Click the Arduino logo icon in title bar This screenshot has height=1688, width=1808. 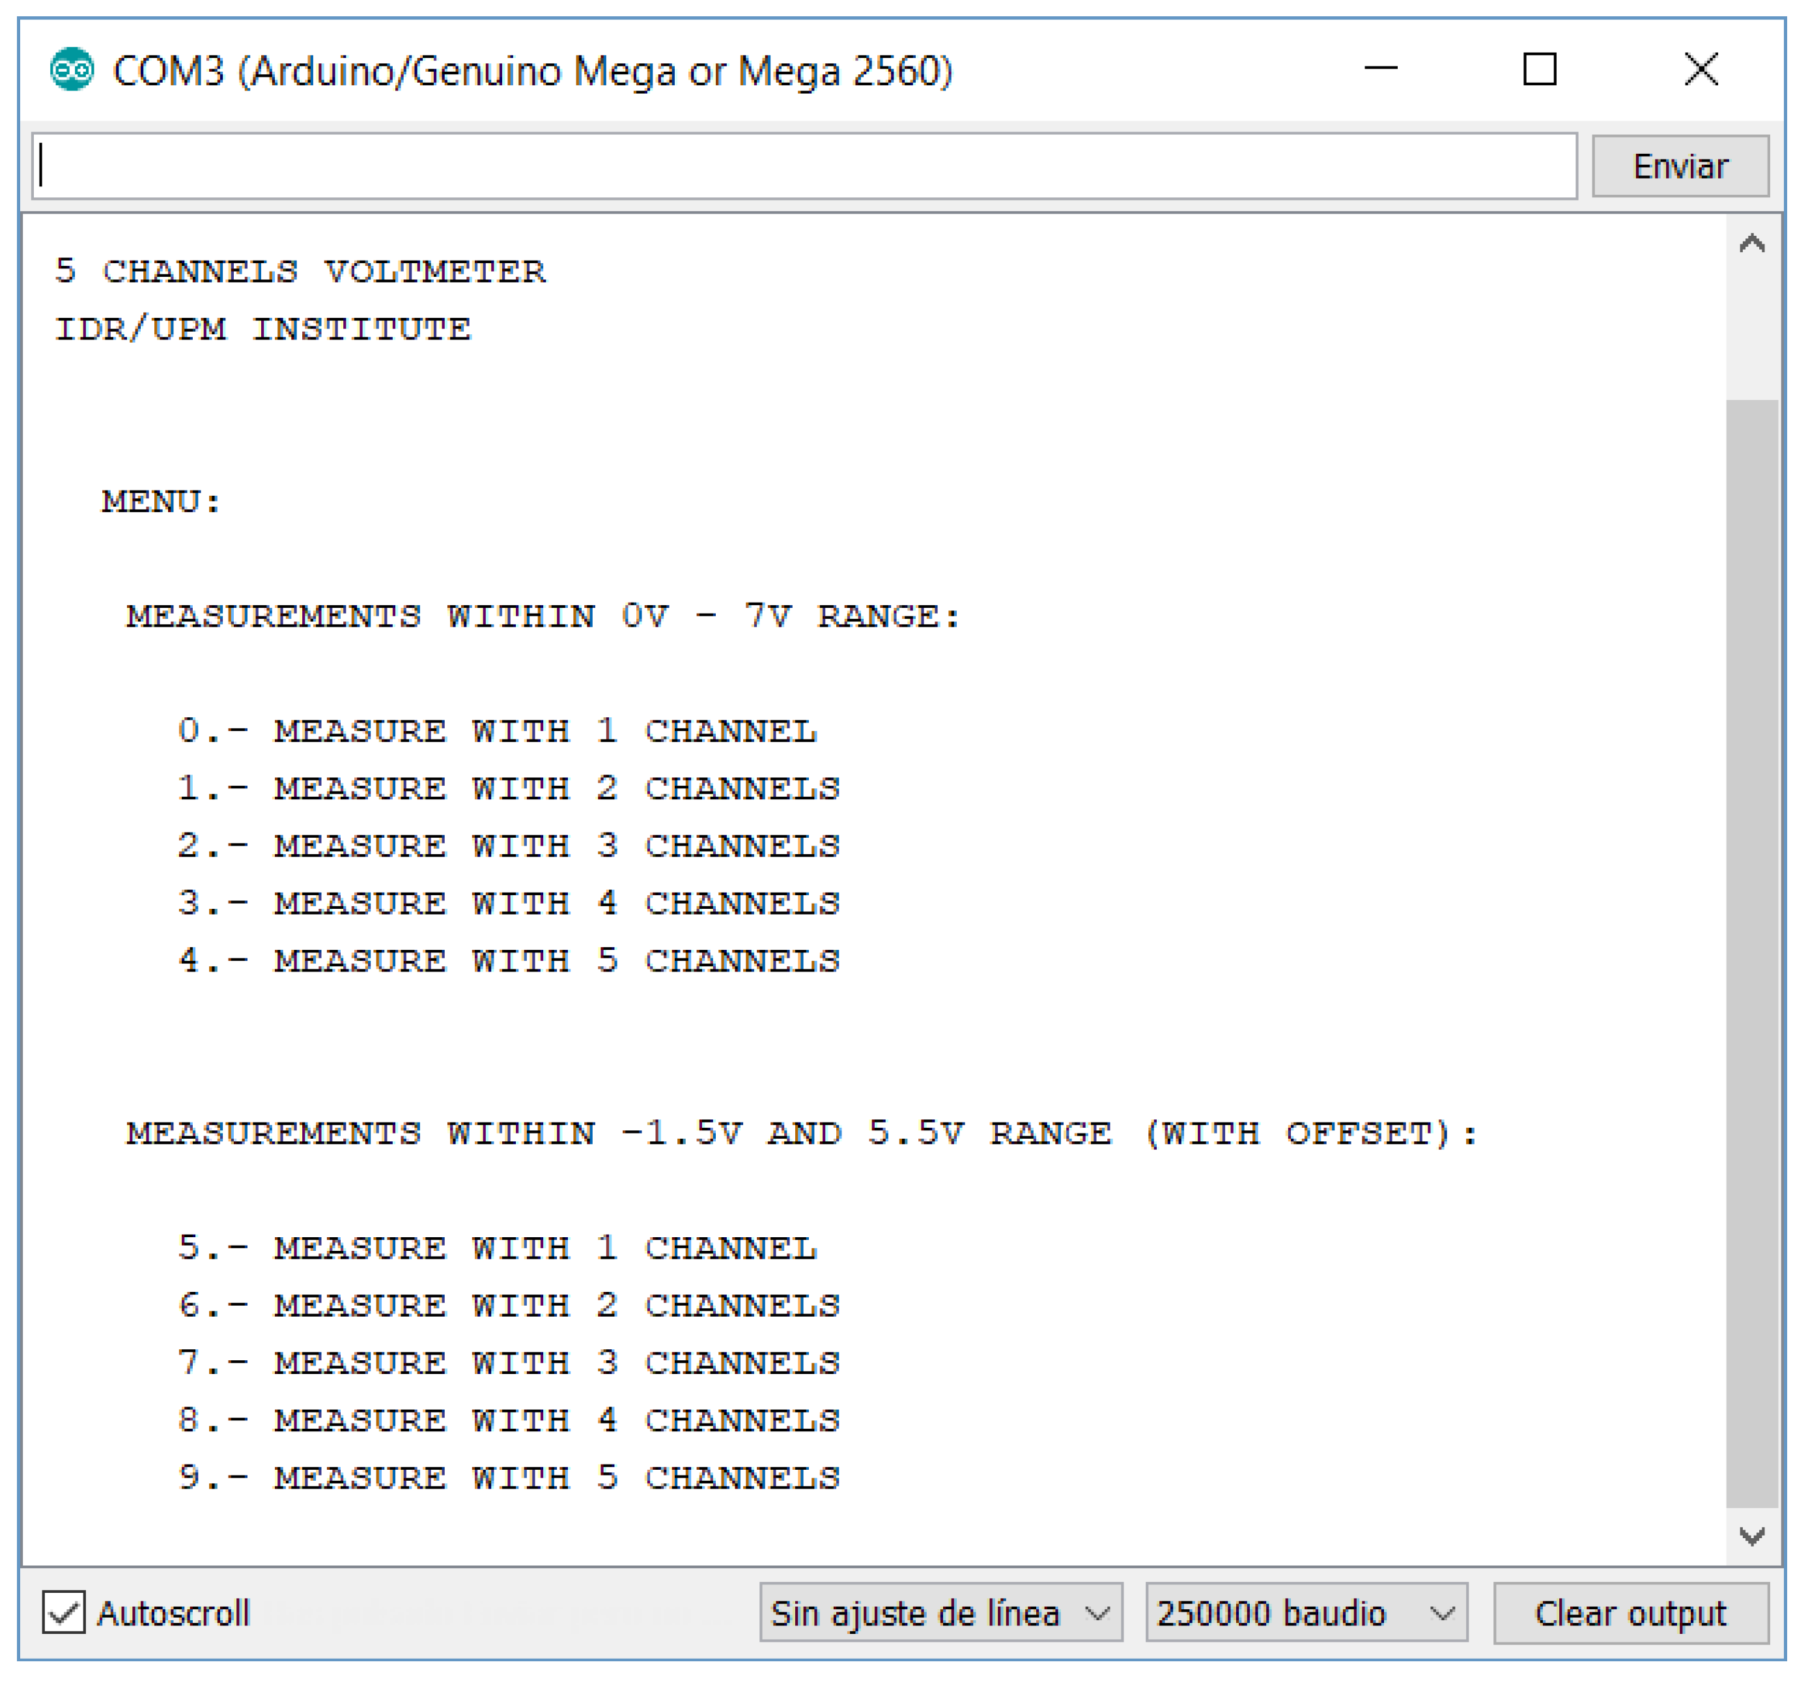72,70
